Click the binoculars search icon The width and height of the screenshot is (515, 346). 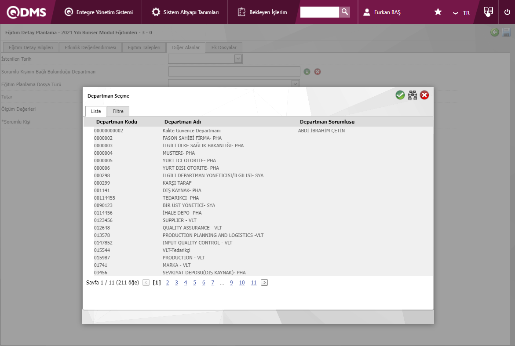point(412,95)
